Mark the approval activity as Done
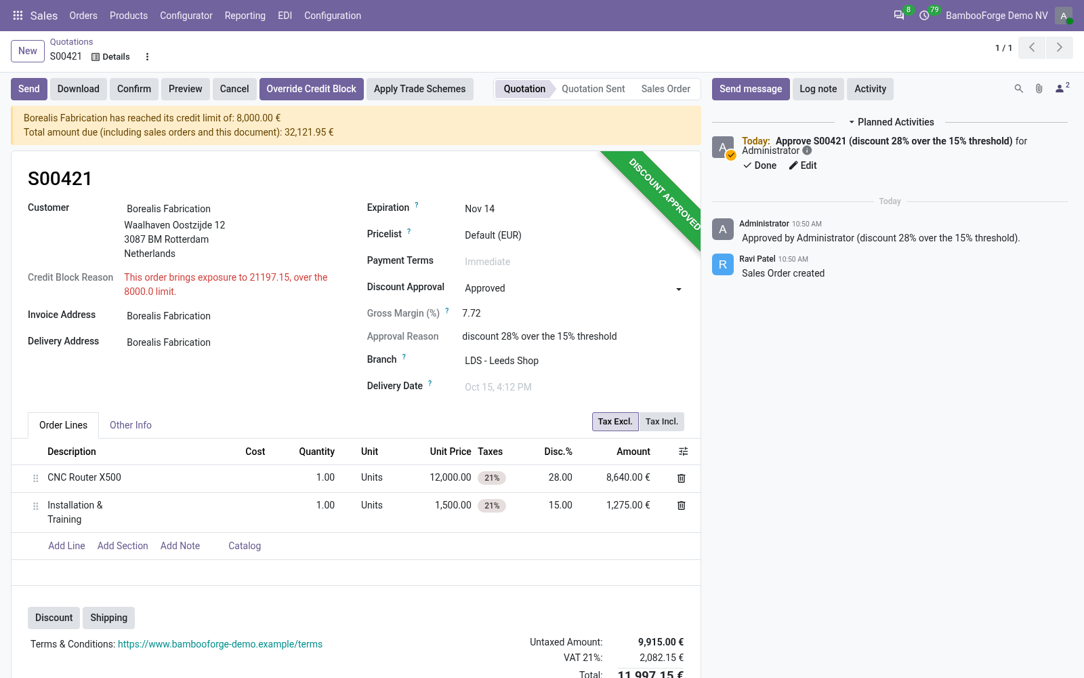 [760, 165]
